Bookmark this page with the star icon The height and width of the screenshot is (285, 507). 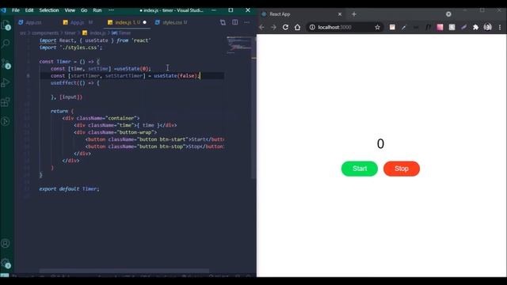(x=377, y=27)
